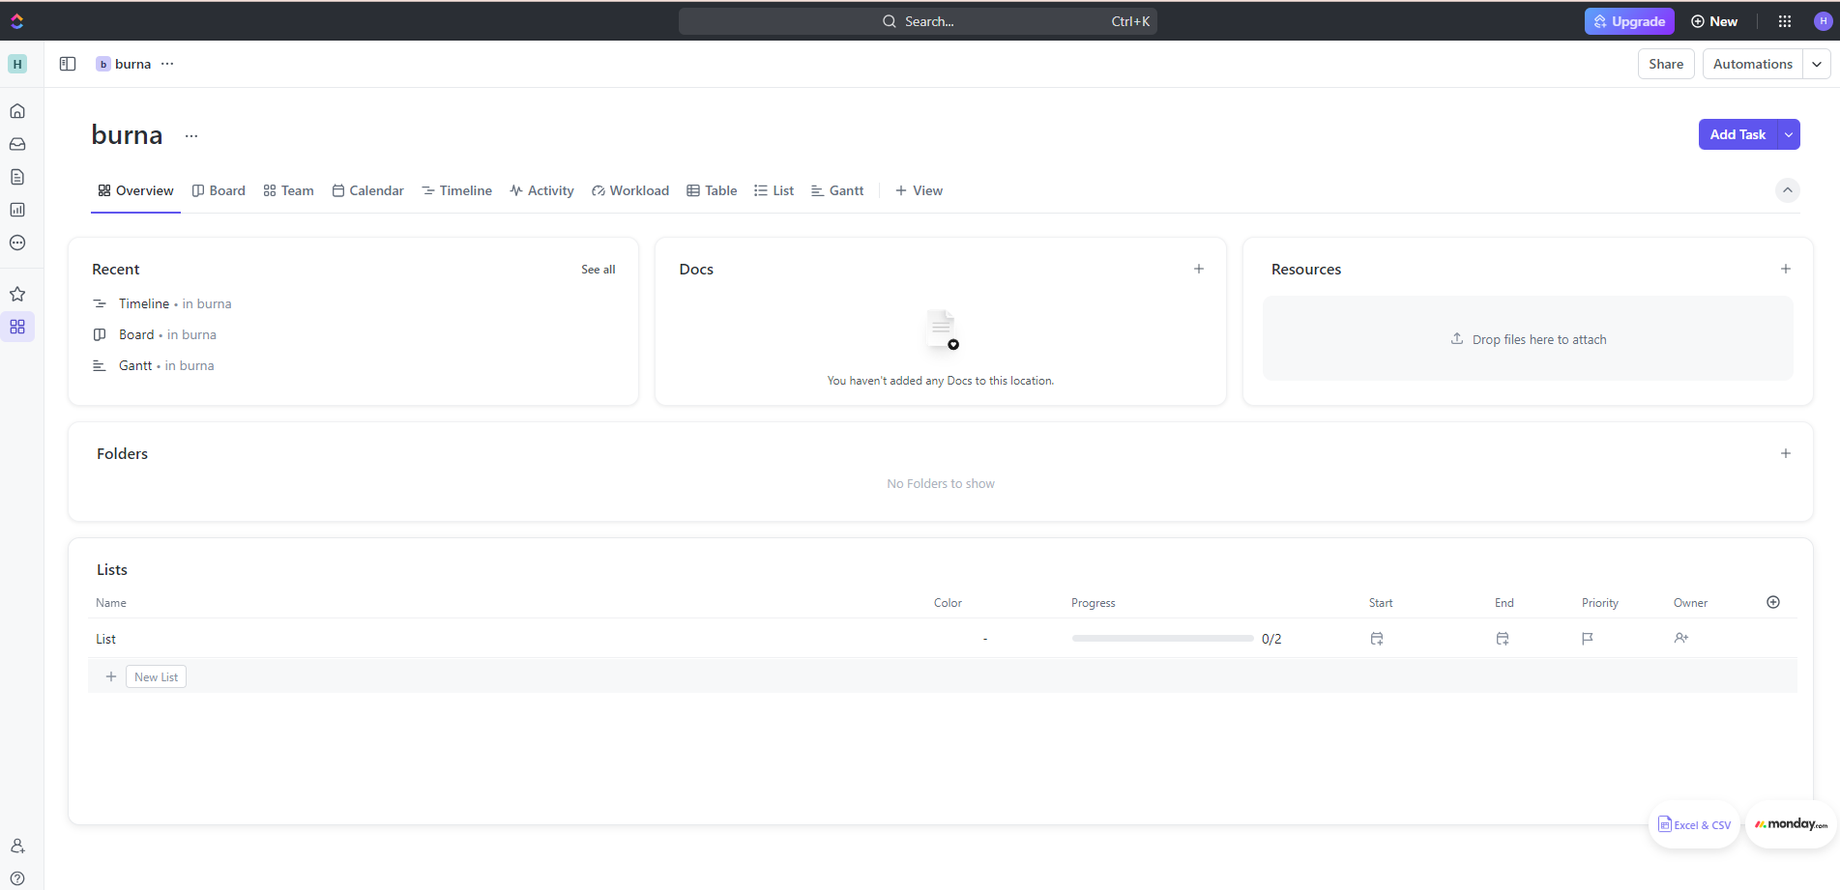Viewport: 1840px width, 890px height.
Task: Expand the Automations dropdown arrow
Action: pos(1817,64)
